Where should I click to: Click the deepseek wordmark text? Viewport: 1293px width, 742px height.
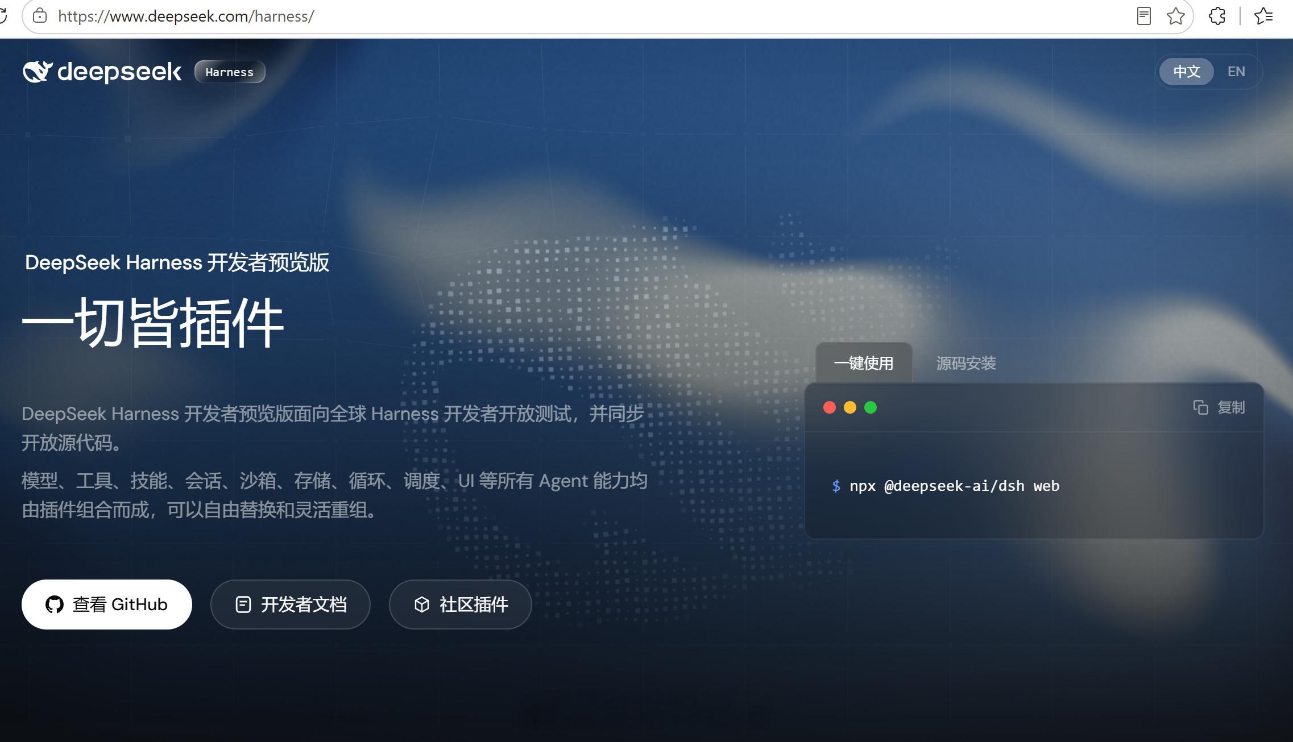pos(119,72)
